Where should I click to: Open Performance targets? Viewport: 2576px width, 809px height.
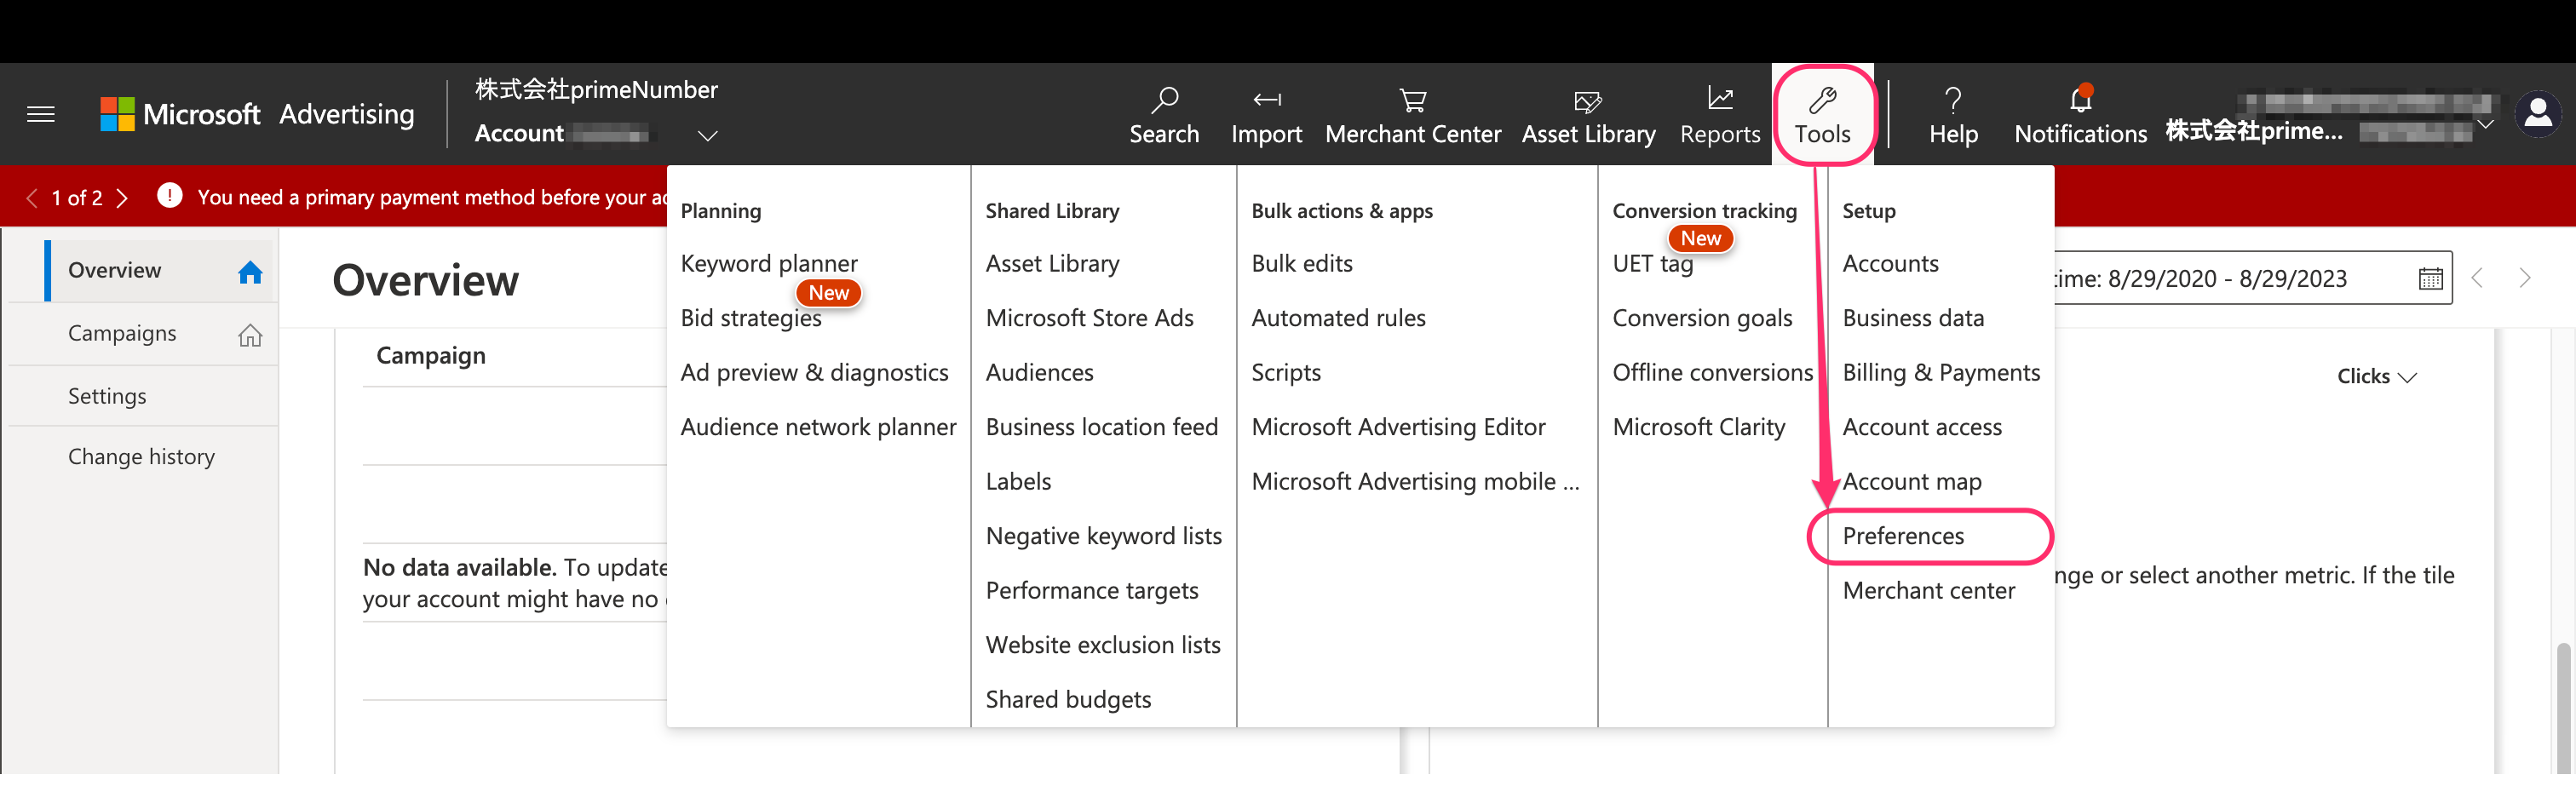click(1091, 591)
